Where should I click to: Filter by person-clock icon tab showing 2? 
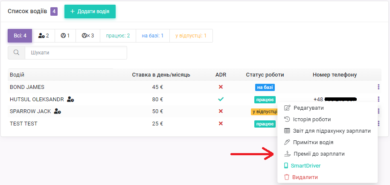pyautogui.click(x=44, y=36)
